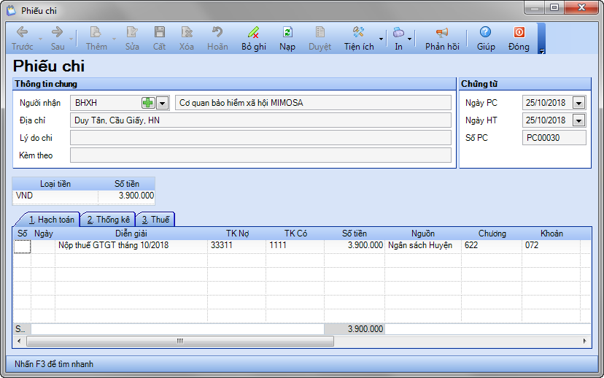Expand toolbar overflow options
This screenshot has width=604, height=378.
click(x=541, y=51)
